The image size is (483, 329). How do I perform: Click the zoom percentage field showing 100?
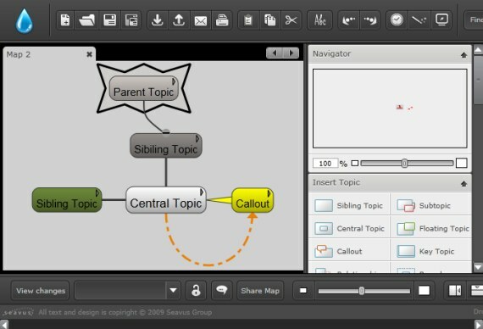click(325, 163)
